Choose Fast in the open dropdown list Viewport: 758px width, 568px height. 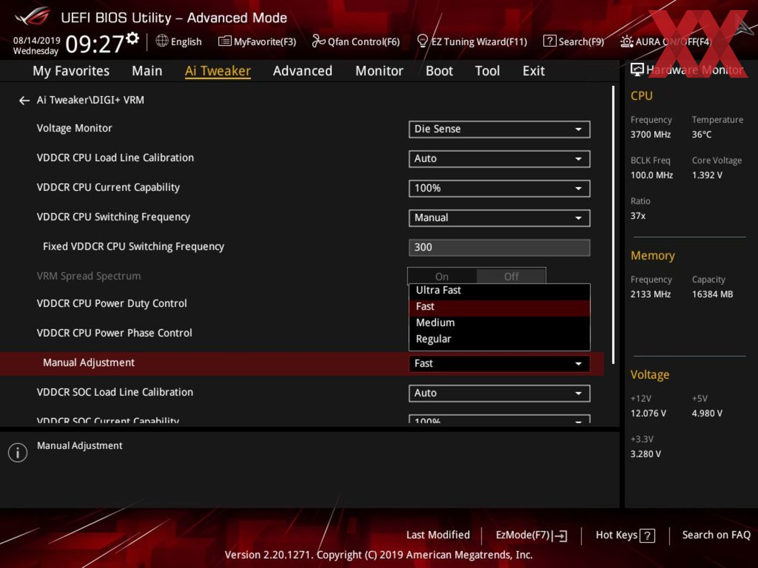pyautogui.click(x=499, y=306)
